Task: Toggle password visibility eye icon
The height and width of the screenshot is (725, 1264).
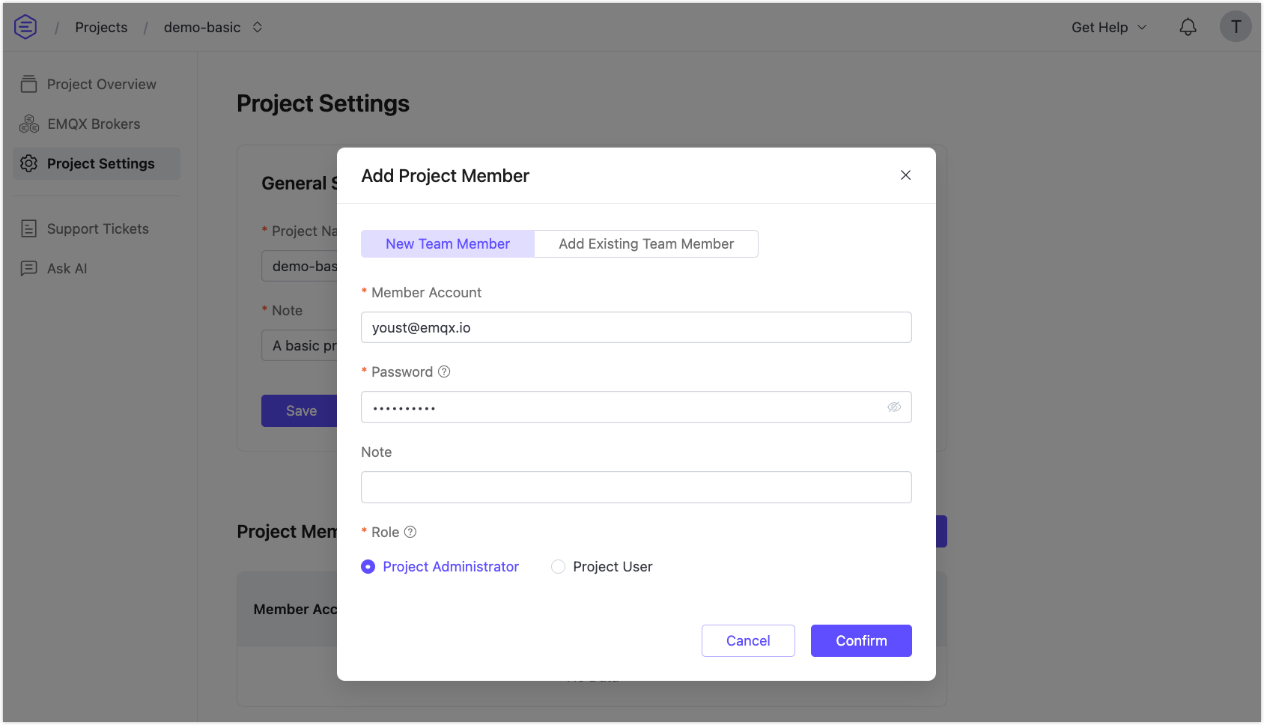Action: click(x=894, y=407)
